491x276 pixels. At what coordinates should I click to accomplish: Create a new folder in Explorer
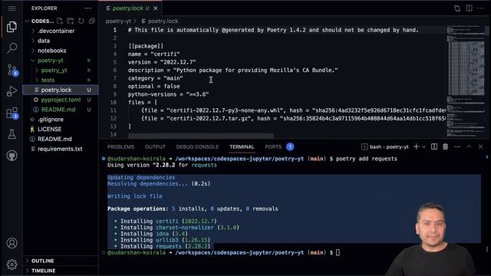coord(71,21)
